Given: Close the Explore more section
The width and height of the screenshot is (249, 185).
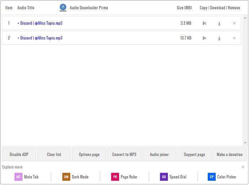Looking at the screenshot, I should coord(243,167).
